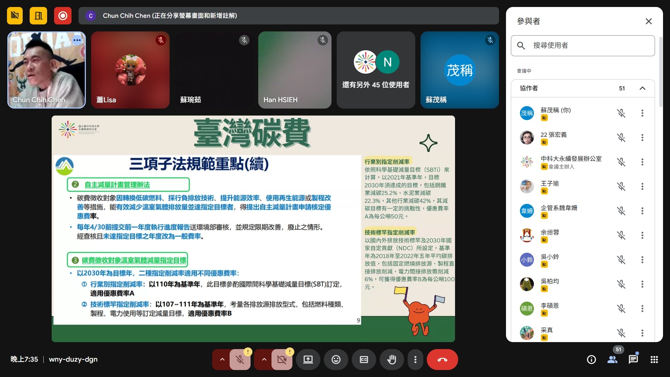Click the red recording indicator icon
Viewport: 670px width, 377px height.
tap(63, 16)
